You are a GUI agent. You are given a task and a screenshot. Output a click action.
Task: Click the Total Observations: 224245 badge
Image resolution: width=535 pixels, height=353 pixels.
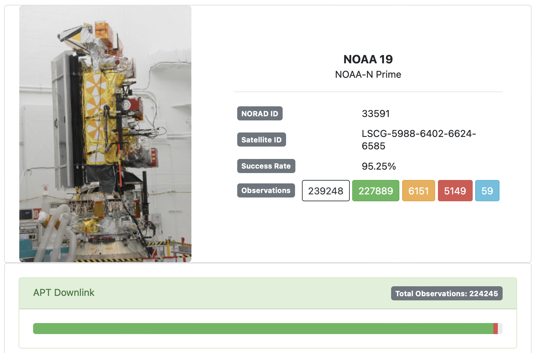(x=447, y=293)
